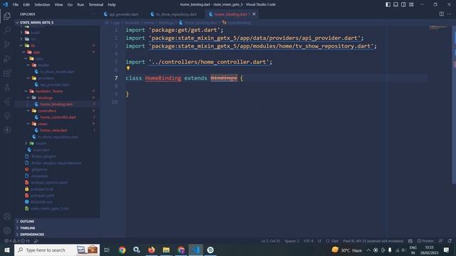Click the home_controller.dart import path

point(209,62)
